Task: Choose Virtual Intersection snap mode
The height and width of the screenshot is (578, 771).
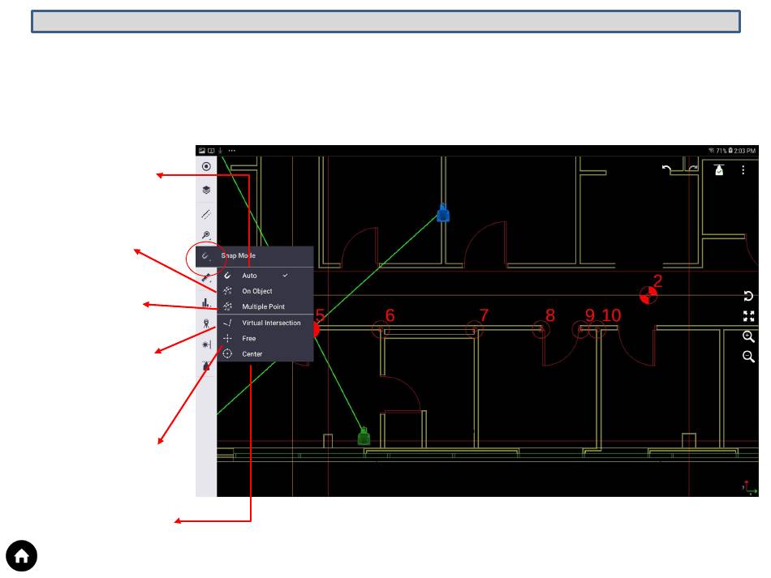Action: coord(265,323)
